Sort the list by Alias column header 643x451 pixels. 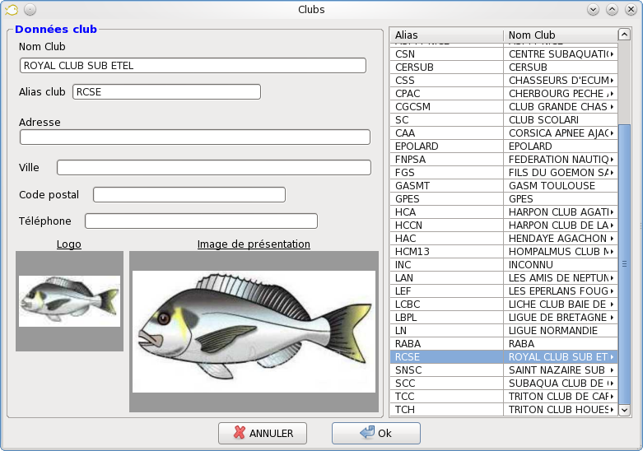(445, 35)
